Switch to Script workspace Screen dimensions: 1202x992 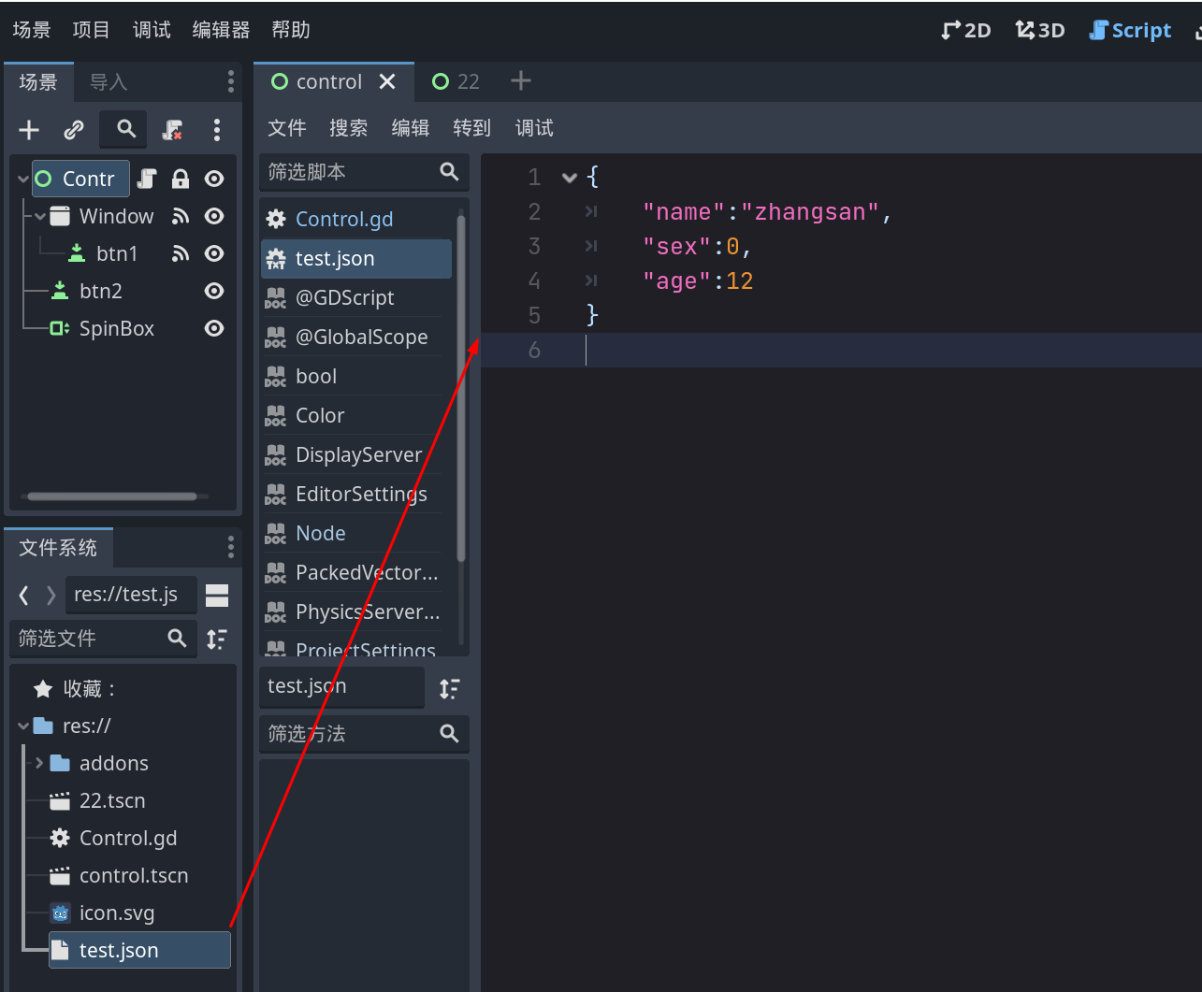pyautogui.click(x=1130, y=30)
